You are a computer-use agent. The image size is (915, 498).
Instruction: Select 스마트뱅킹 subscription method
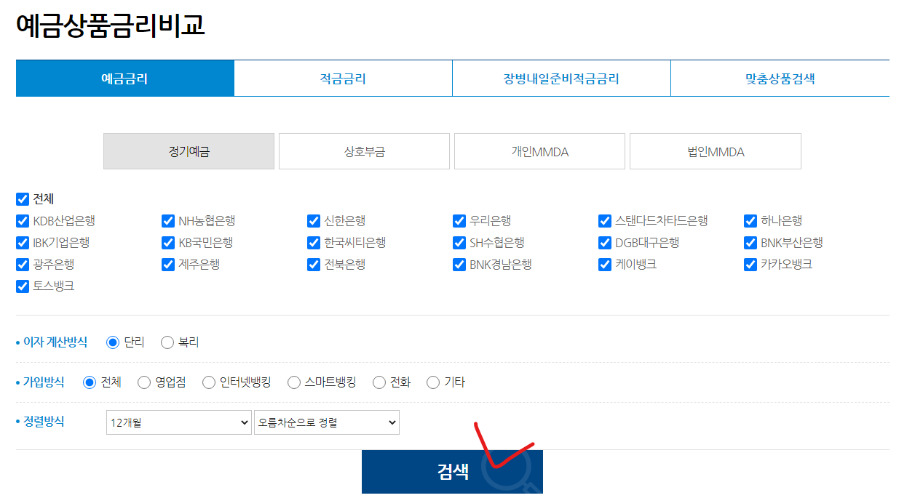(294, 382)
